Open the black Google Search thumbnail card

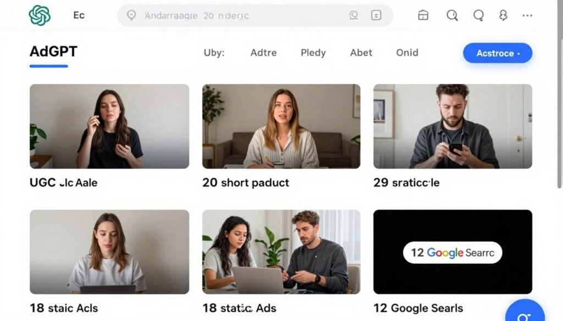(x=452, y=252)
